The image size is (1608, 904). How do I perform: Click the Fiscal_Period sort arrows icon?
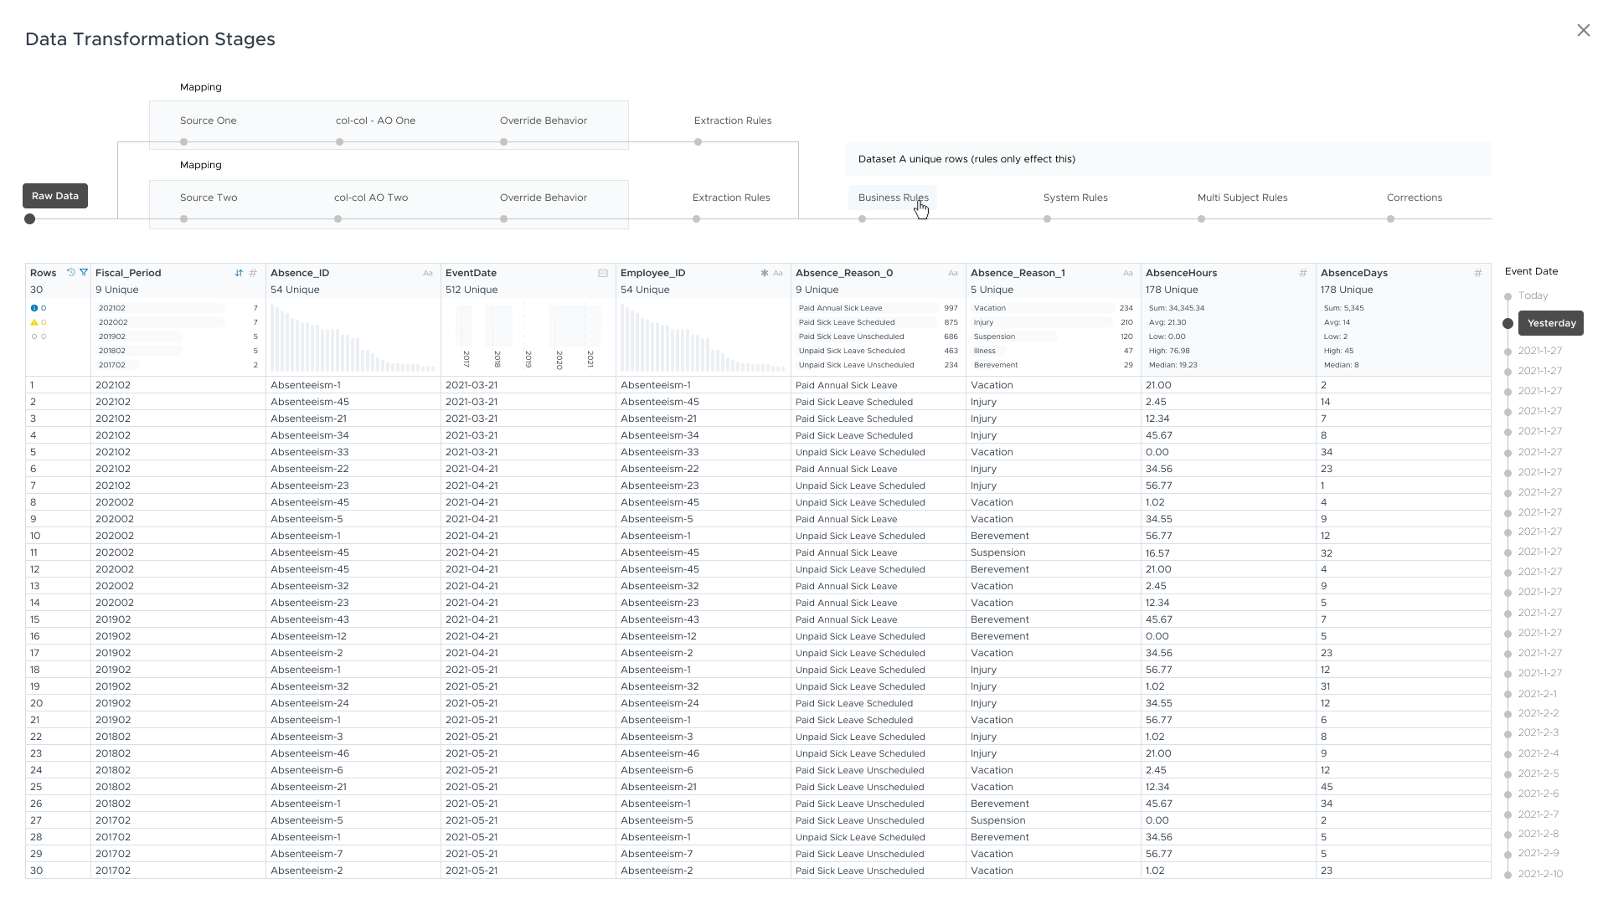click(x=239, y=273)
